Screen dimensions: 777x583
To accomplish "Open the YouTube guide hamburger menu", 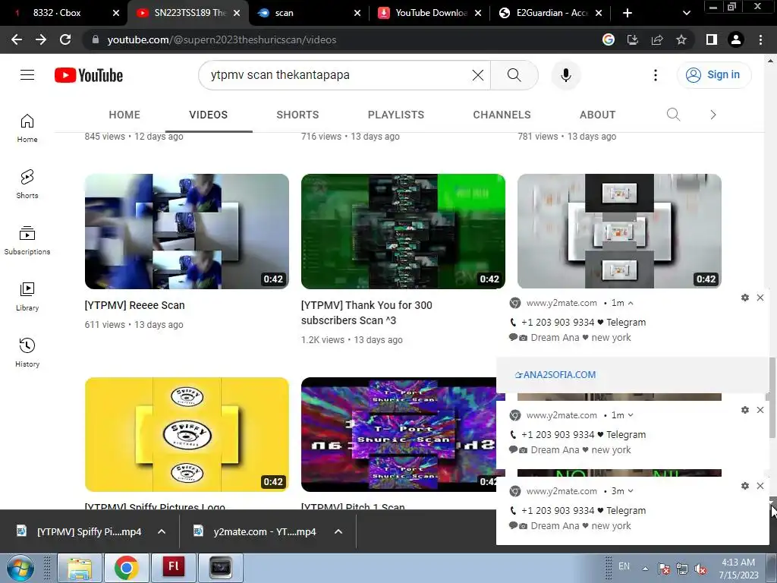I will pyautogui.click(x=27, y=75).
